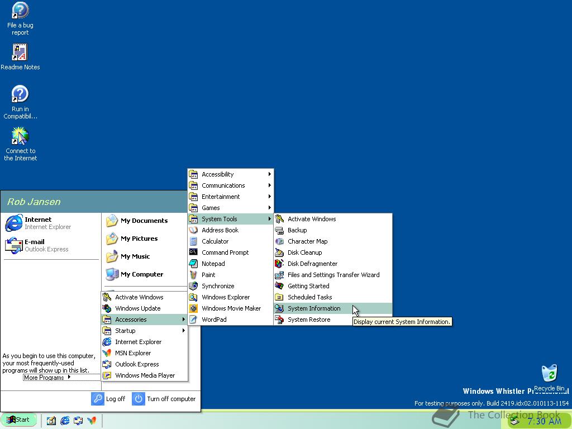Image resolution: width=572 pixels, height=429 pixels.
Task: Open the File a bug report desktop icon
Action: point(20,18)
